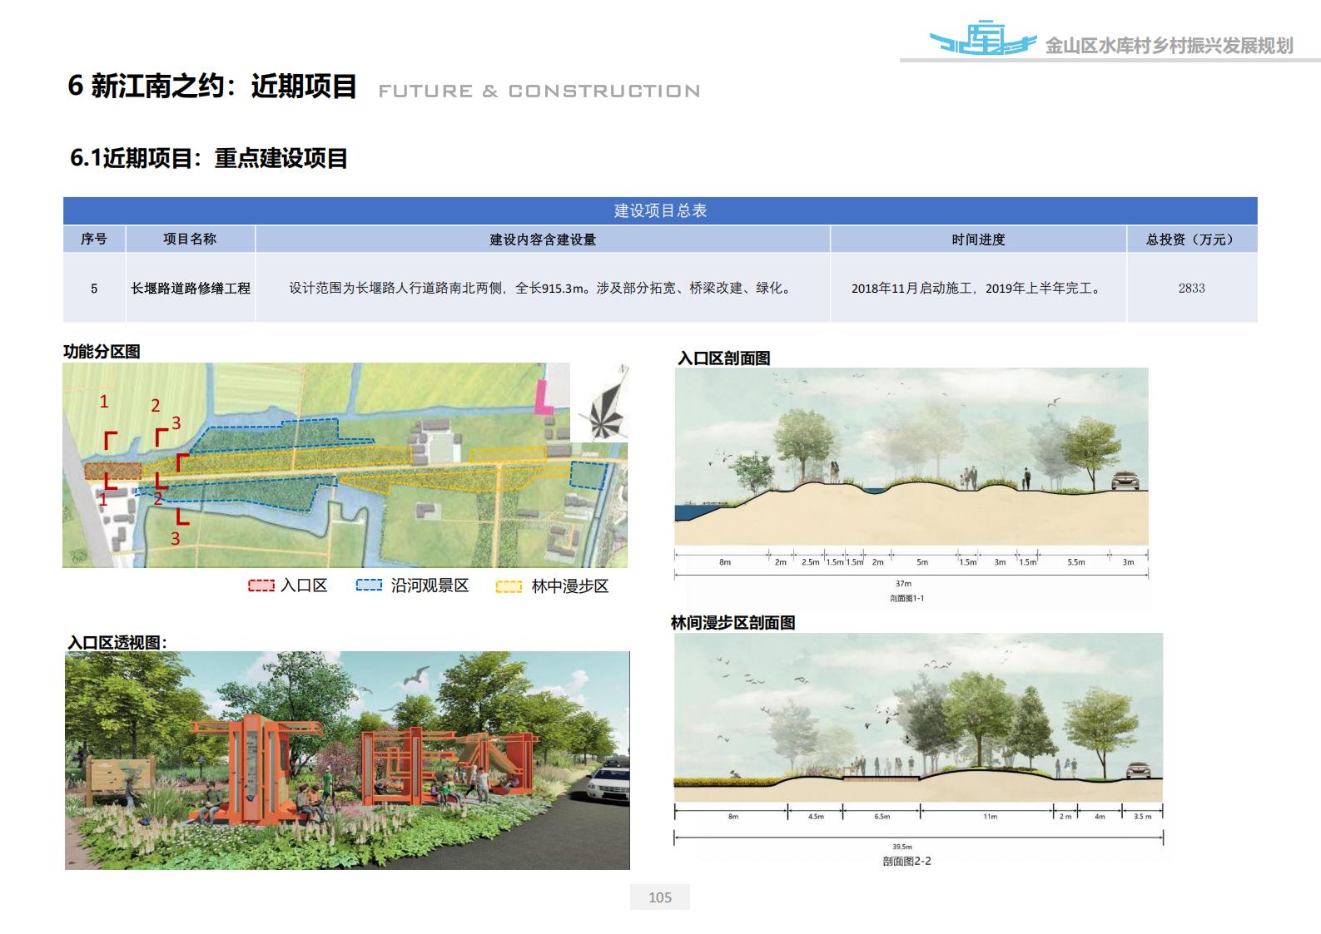This screenshot has height=934, width=1321.
Task: Click the blue 沿河观景区 legend swatch
Action: 369,586
